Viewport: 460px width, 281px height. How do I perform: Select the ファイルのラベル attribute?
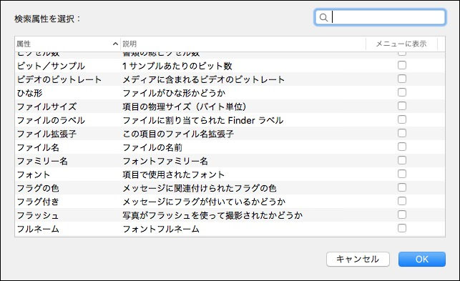51,120
